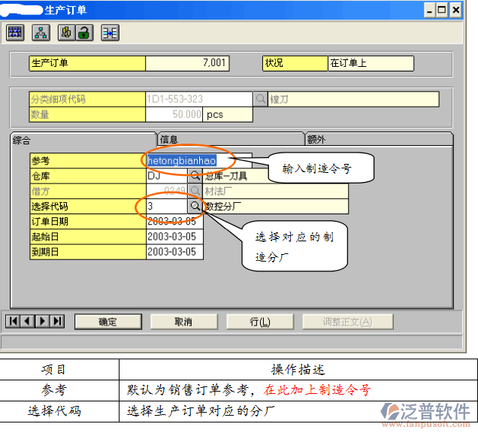
Task: Open debit lookup magnifier next to 材法厂
Action: [195, 191]
